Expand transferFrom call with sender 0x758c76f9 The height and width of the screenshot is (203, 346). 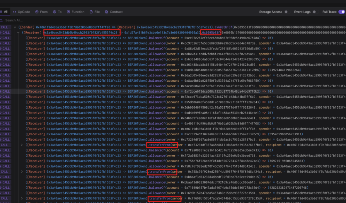(x=22, y=171)
